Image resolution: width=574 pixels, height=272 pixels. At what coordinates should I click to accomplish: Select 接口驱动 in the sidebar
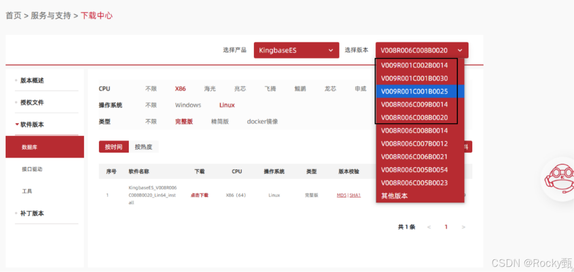click(x=32, y=169)
